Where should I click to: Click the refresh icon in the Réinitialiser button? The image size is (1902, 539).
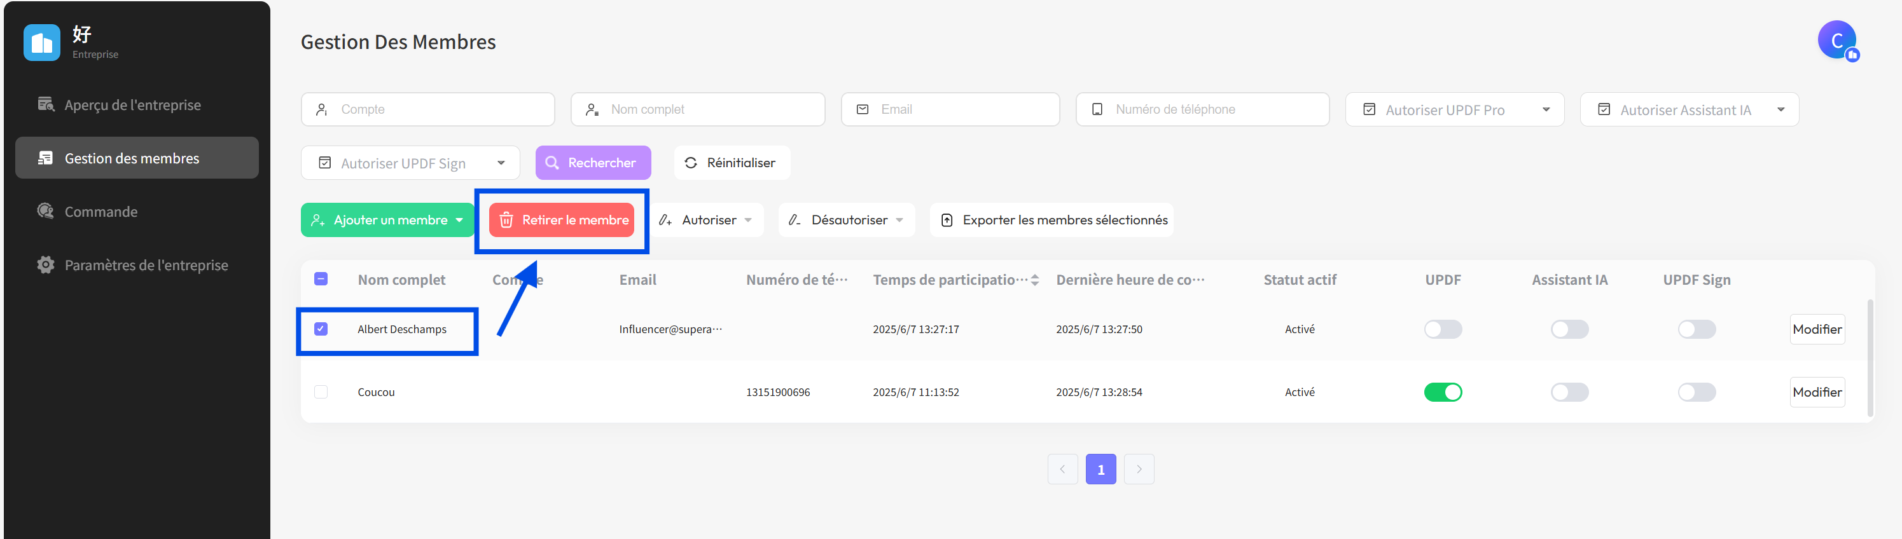(691, 163)
